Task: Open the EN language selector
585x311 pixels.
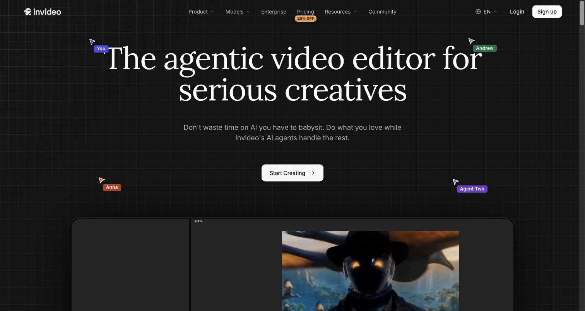Action: pos(486,12)
